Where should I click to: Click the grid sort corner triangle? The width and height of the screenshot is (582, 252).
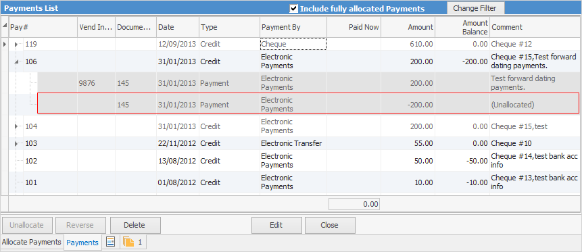(5, 25)
